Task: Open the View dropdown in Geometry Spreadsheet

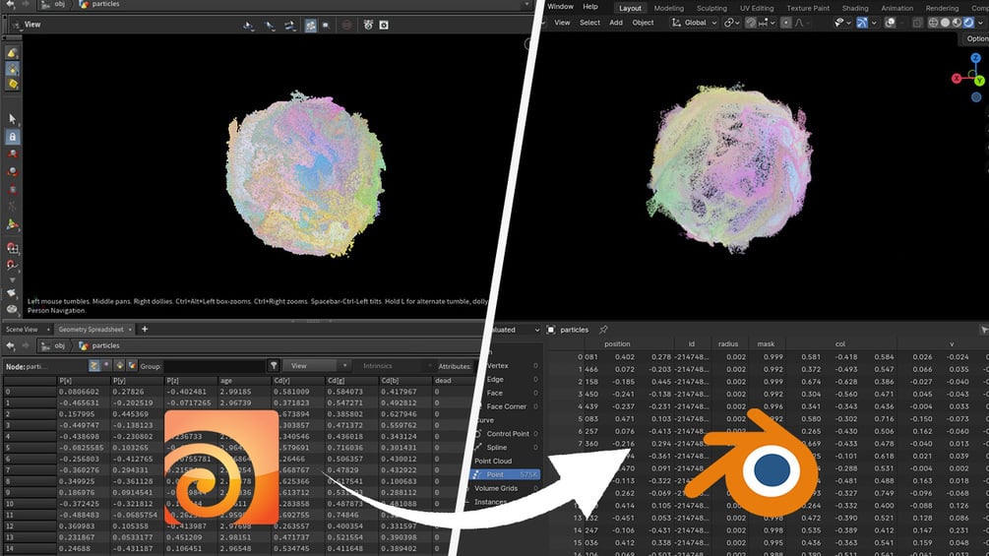Action: pos(316,366)
